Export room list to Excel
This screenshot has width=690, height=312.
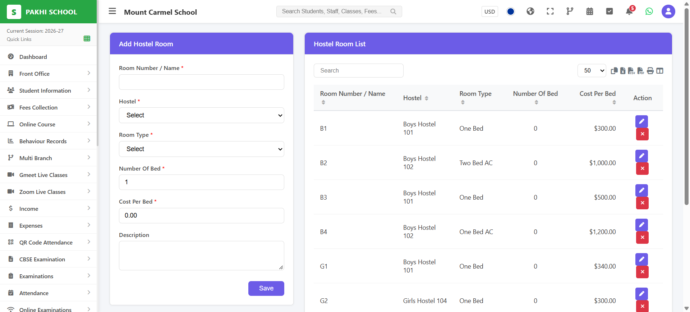click(x=623, y=71)
